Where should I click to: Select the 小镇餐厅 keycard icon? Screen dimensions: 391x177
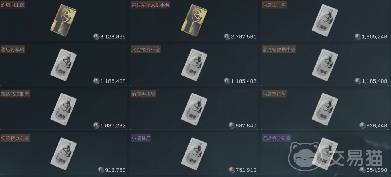194,154
